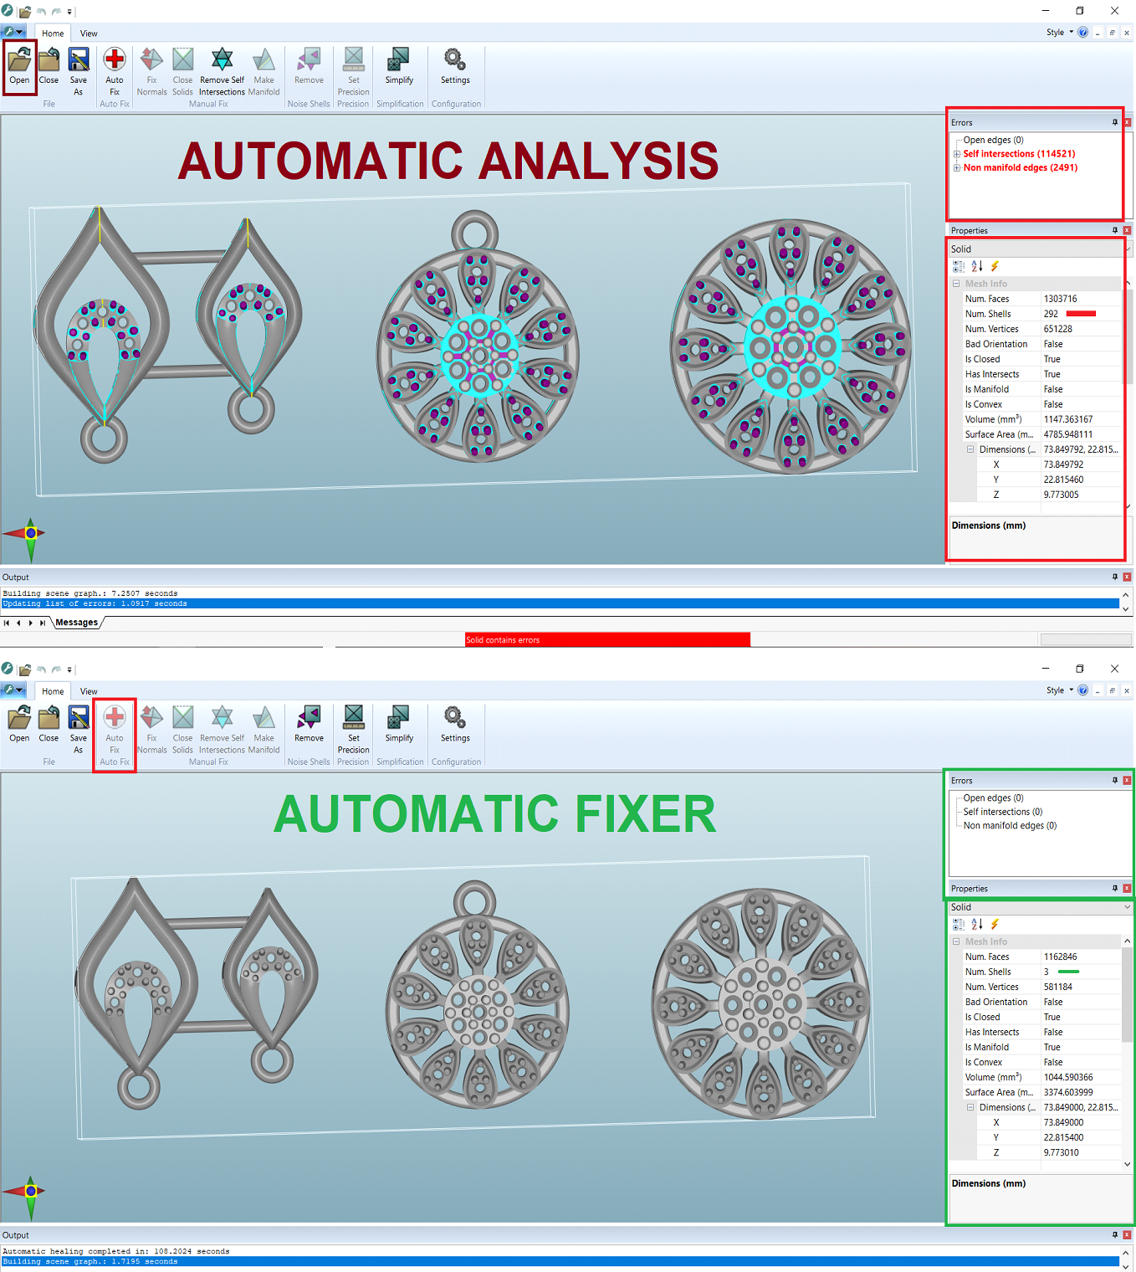
Task: Toggle categorized view in Automatic Fixer Properties panel
Action: 959,924
